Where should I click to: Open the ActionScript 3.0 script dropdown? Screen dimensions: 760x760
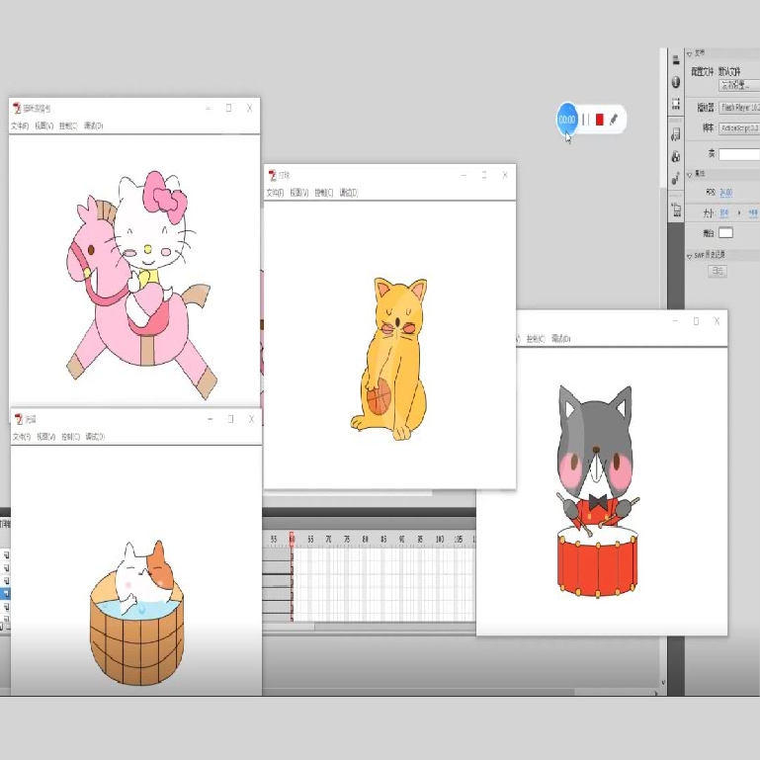(739, 128)
